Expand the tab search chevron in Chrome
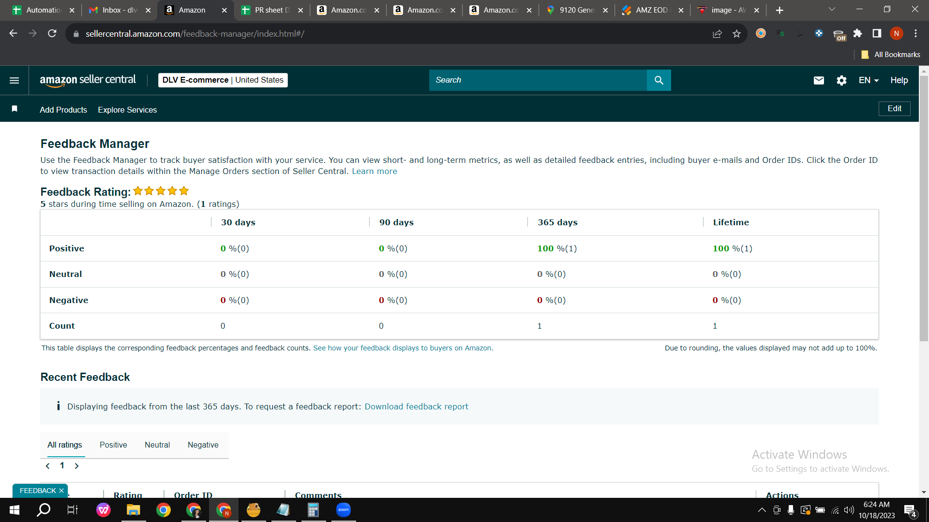Viewport: 929px width, 522px height. tap(832, 9)
